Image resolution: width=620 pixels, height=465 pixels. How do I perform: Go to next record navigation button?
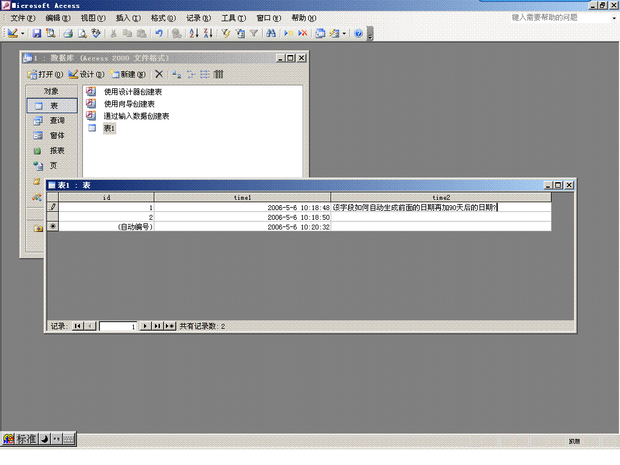[145, 326]
